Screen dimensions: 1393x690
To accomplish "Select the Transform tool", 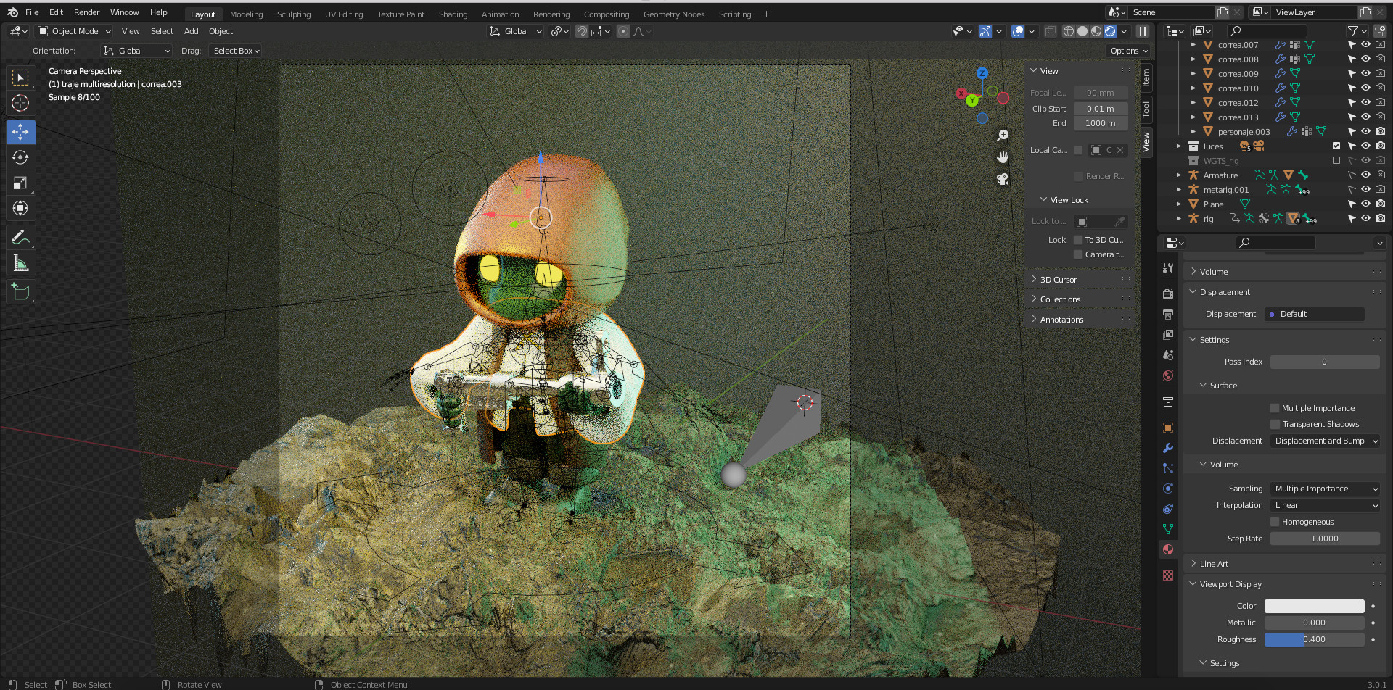I will (20, 208).
